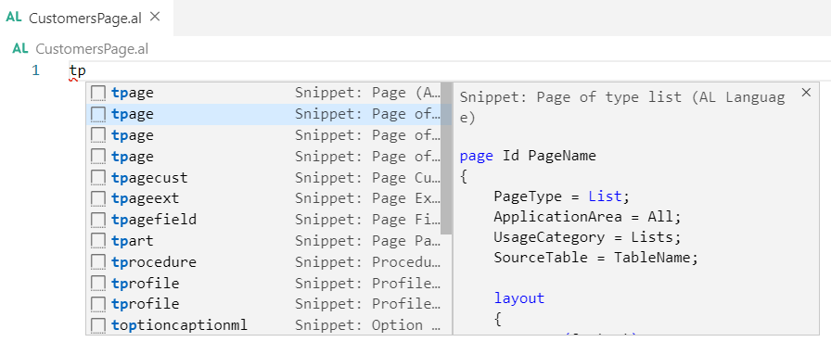Screen dimensions: 831x342
Task: Click snippet icon on 'Page (A...' tpage row
Action: 98,94
